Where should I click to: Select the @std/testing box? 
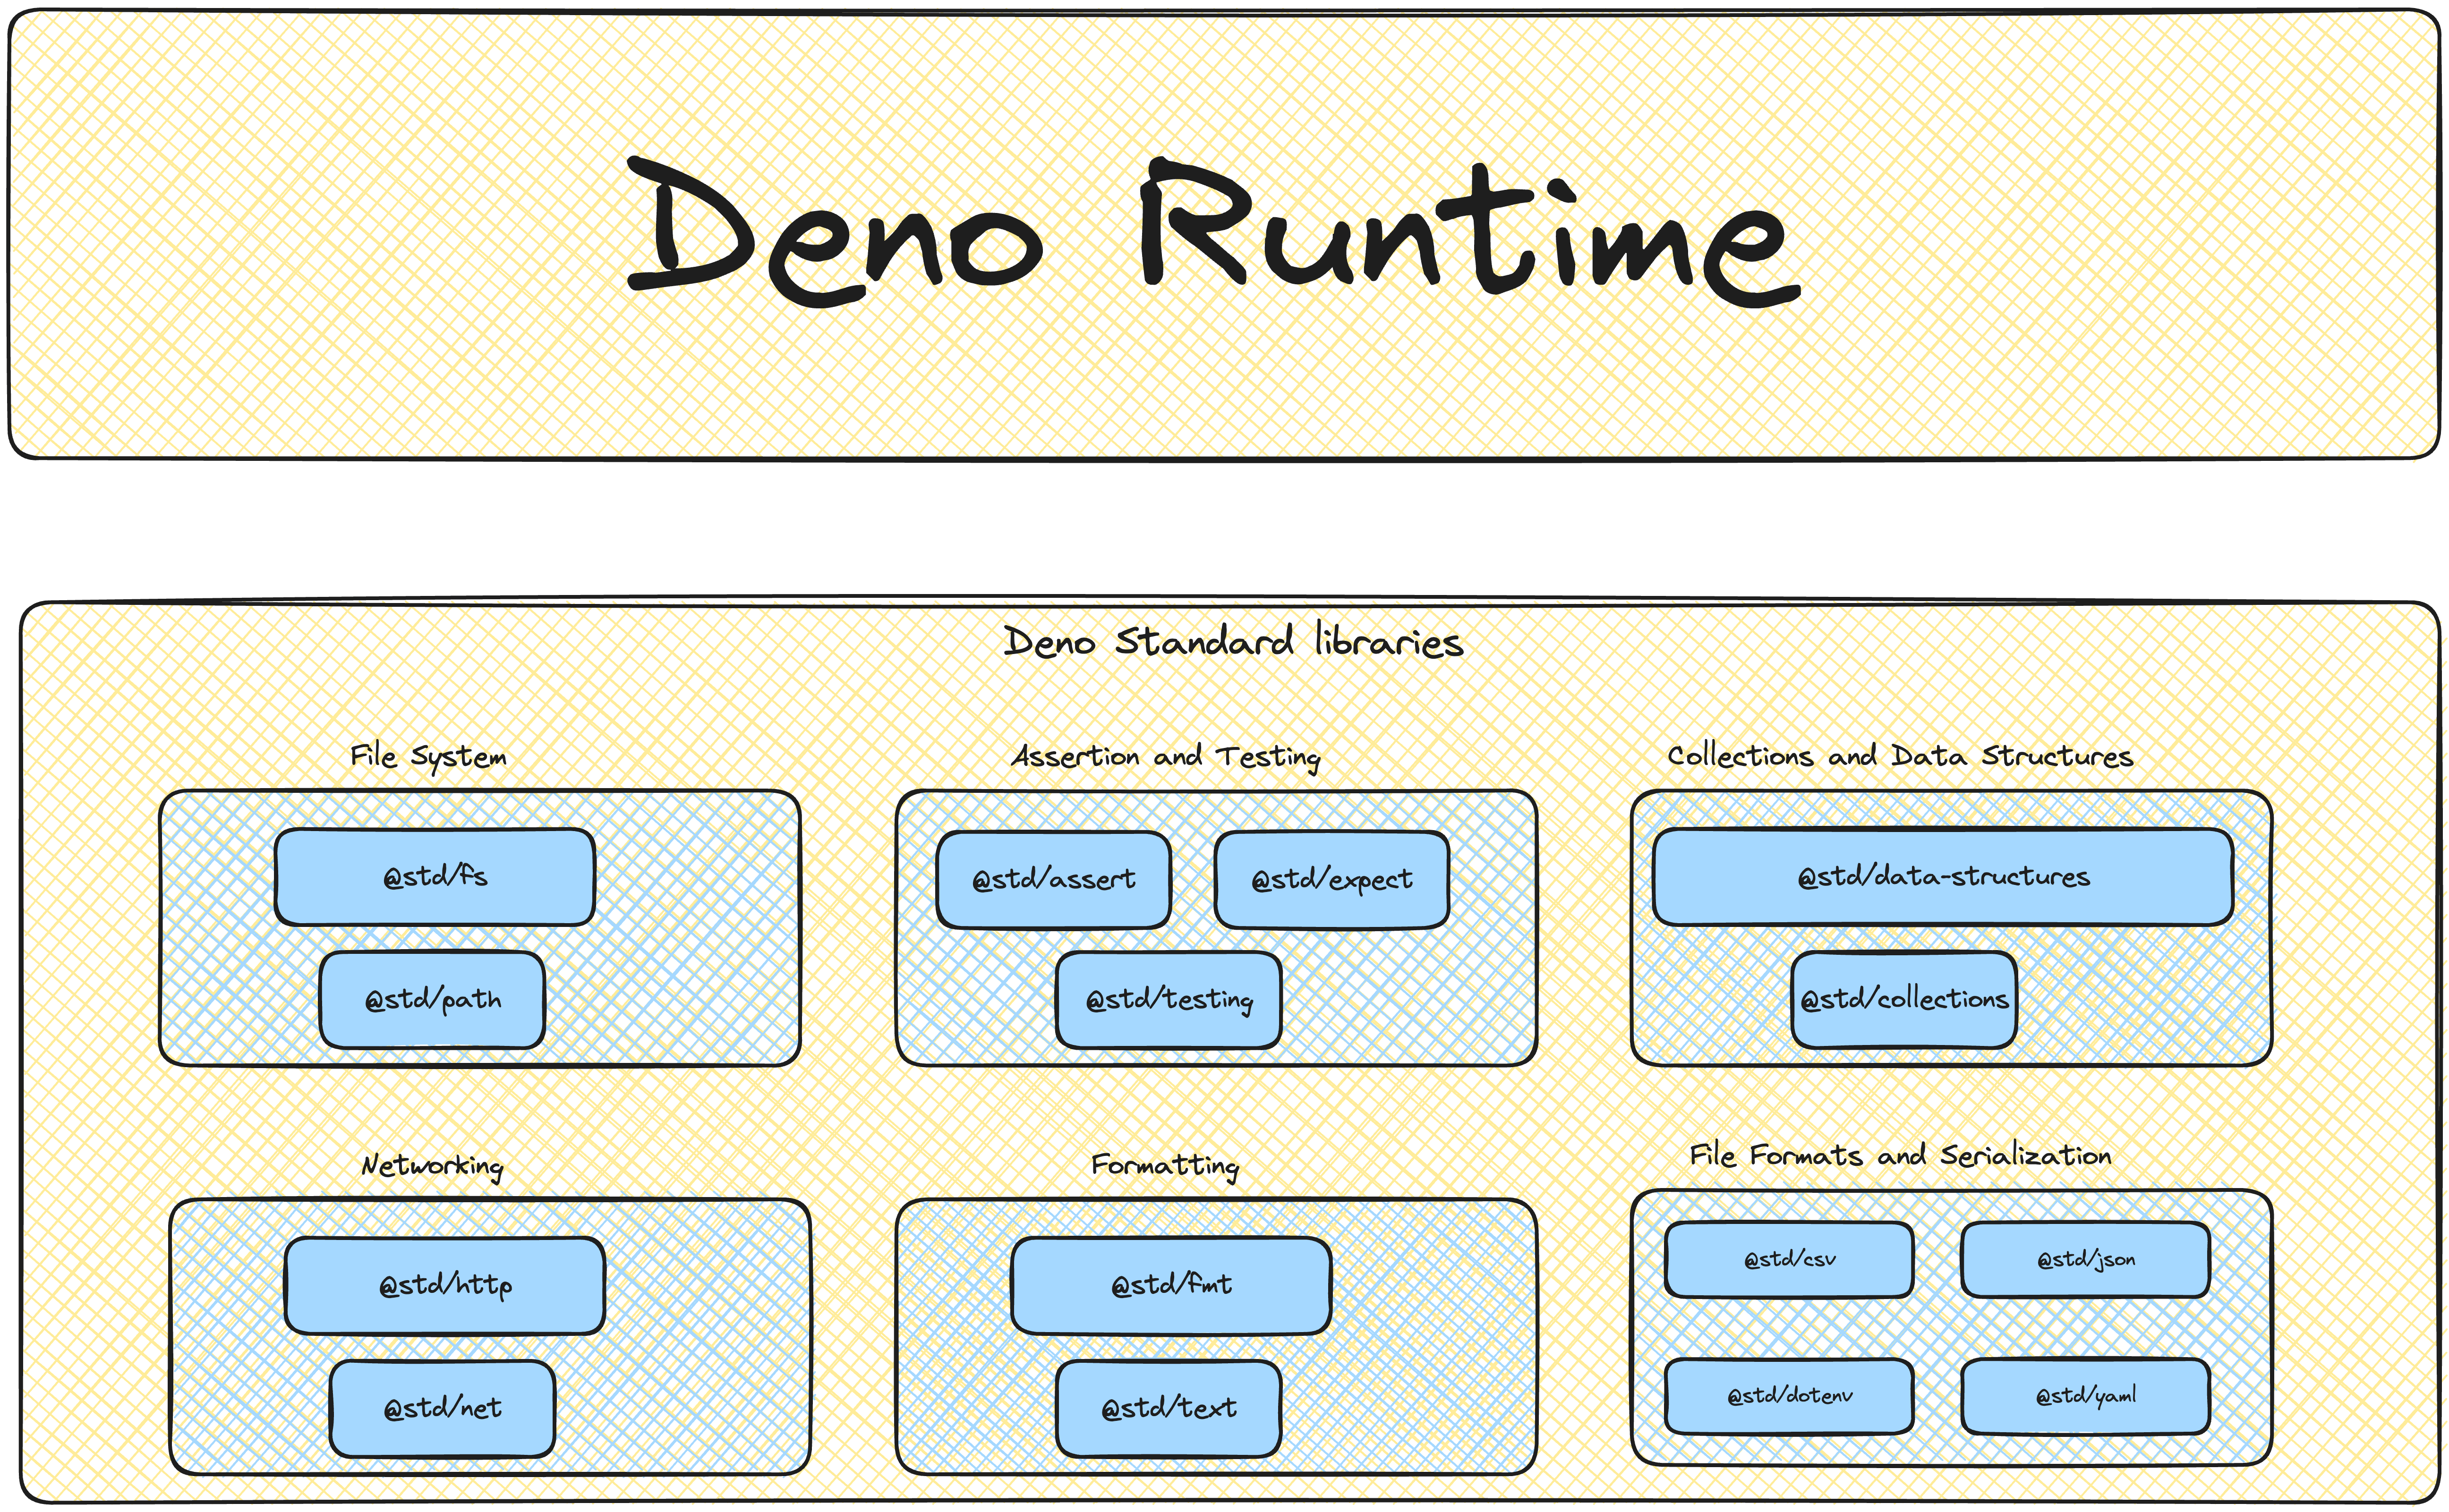point(1168,1000)
